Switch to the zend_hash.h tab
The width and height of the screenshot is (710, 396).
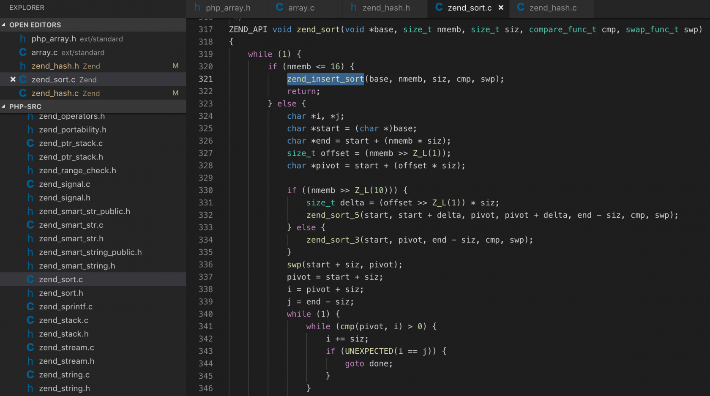385,8
